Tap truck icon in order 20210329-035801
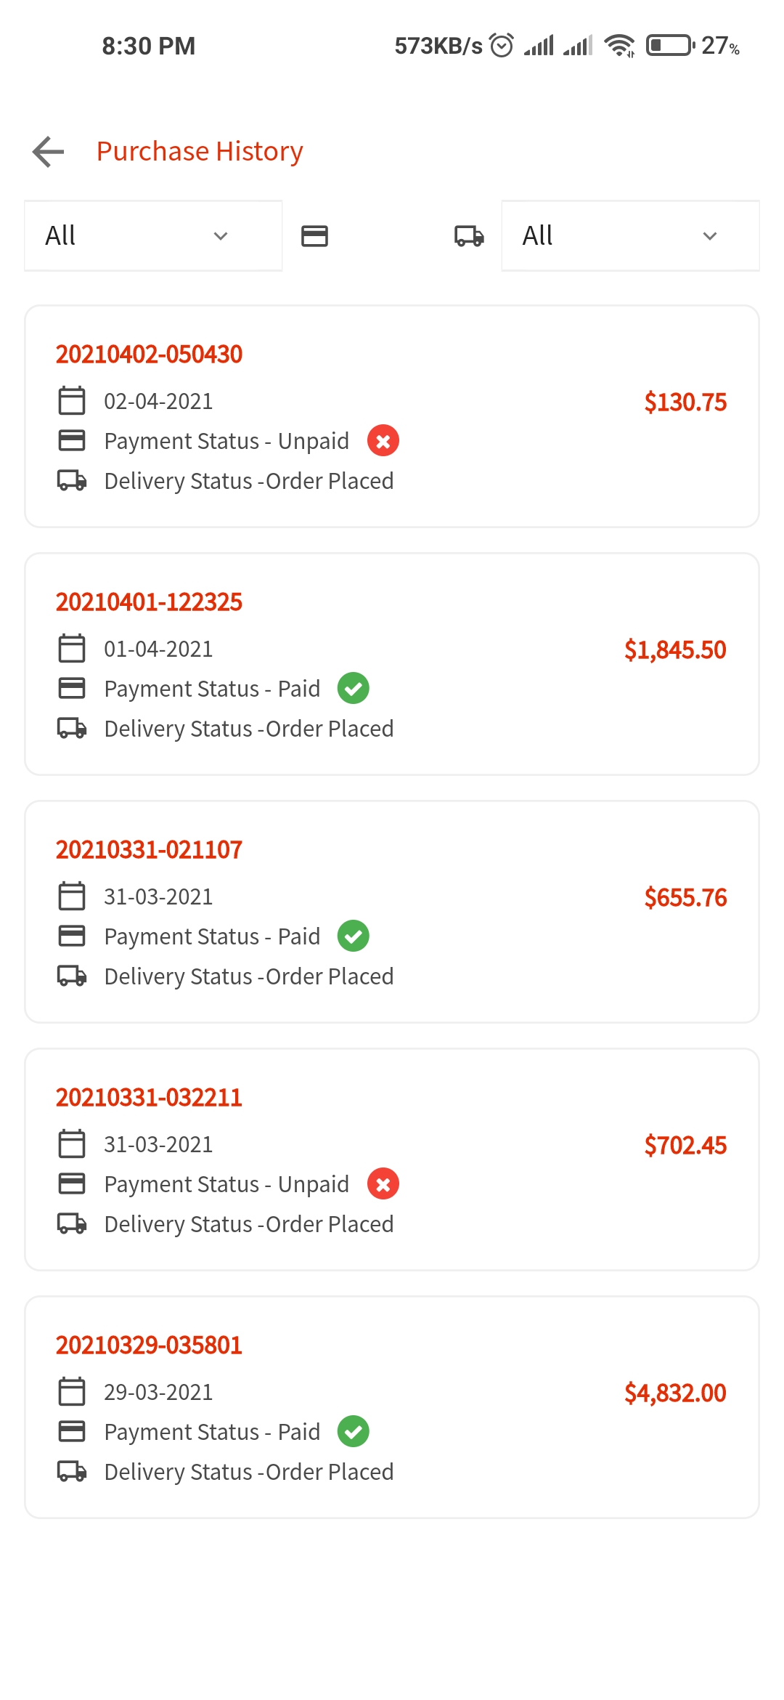Screen dimensions: 784x1700 pos(72,1472)
